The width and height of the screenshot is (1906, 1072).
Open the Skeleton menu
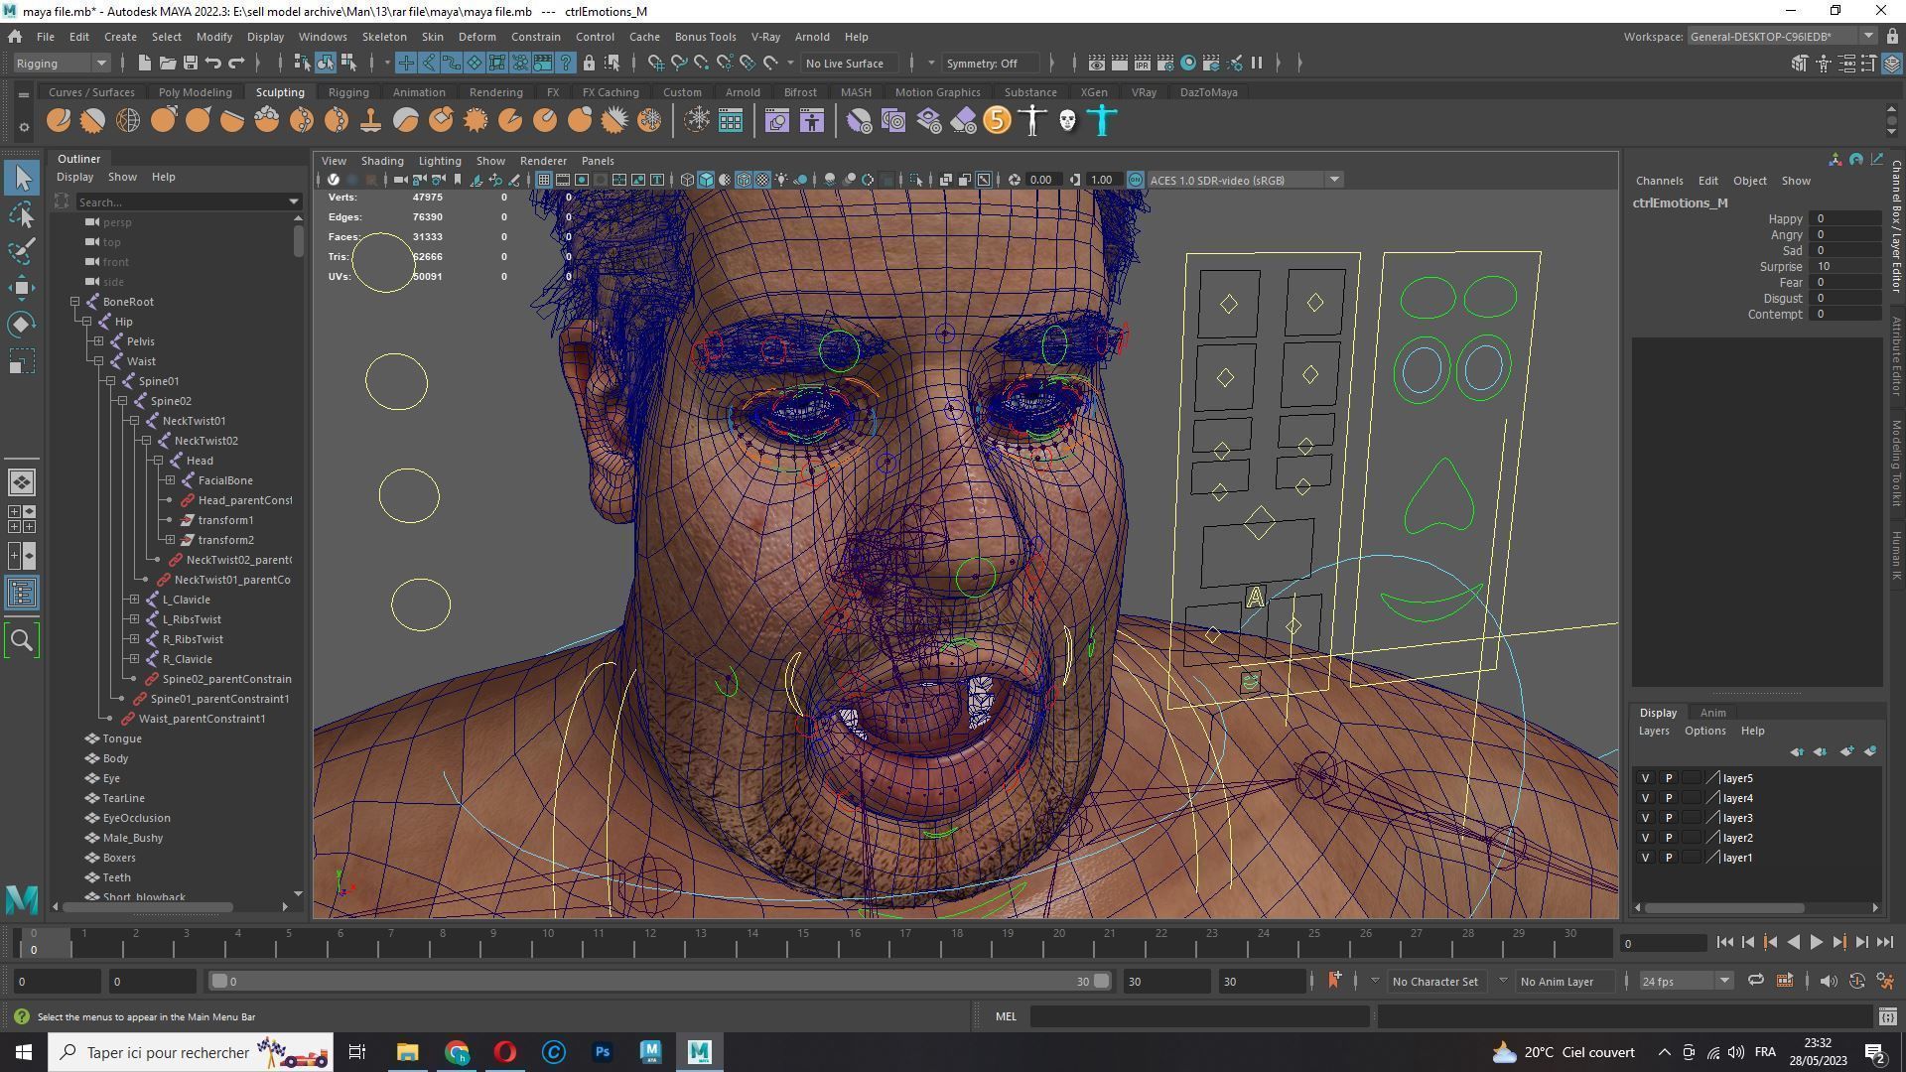pyautogui.click(x=383, y=37)
